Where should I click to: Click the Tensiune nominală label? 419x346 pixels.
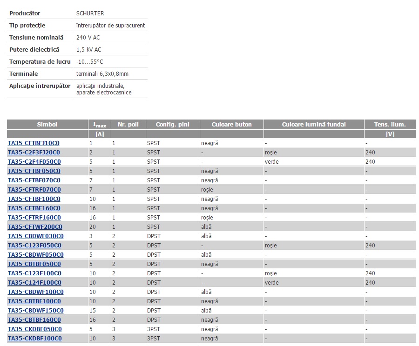point(36,38)
